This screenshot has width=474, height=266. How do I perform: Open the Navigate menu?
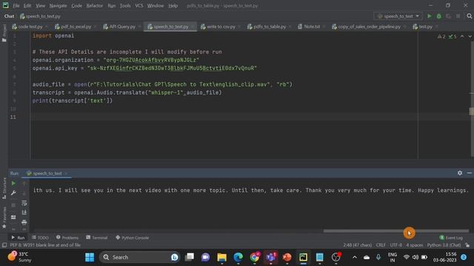click(x=58, y=6)
